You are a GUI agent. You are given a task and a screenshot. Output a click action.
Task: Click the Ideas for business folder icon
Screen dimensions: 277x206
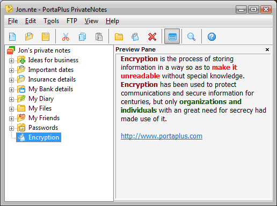tap(21, 60)
